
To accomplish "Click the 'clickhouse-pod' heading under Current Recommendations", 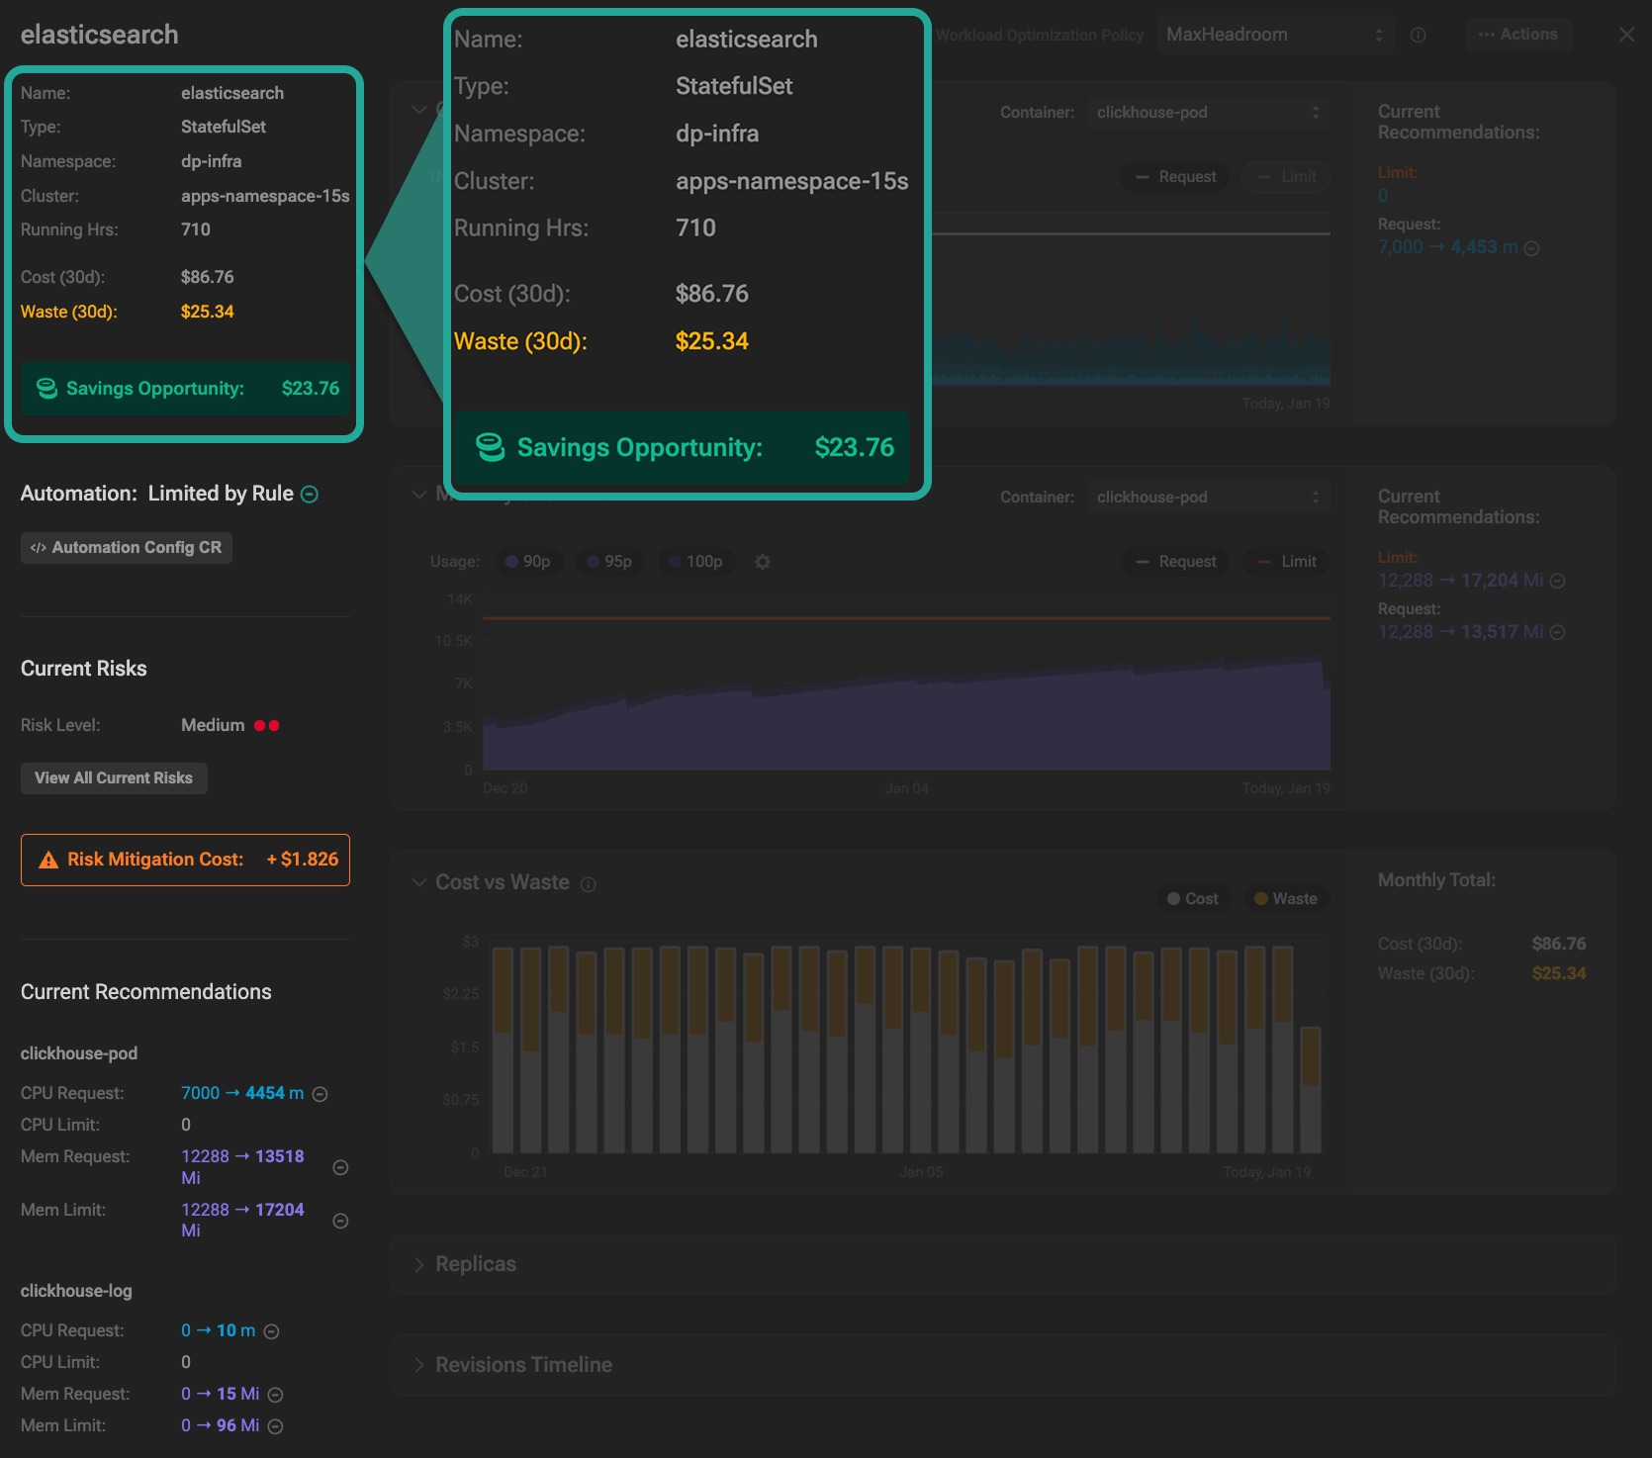I will (79, 1054).
